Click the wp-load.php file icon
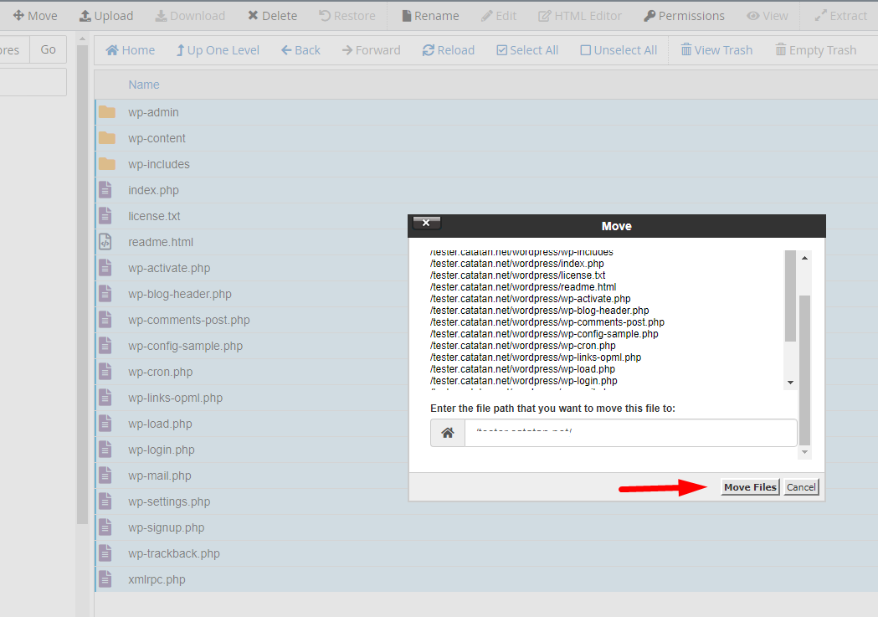878x617 pixels. click(105, 424)
